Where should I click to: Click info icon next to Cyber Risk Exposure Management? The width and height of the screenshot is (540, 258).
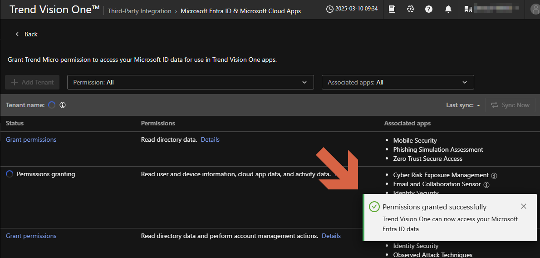click(x=495, y=175)
